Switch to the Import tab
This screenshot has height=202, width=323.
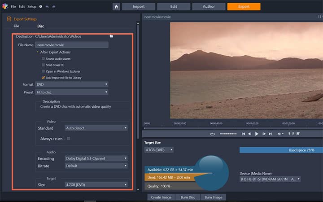click(x=139, y=7)
